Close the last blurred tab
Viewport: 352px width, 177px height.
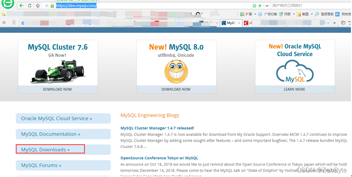pos(328,23)
